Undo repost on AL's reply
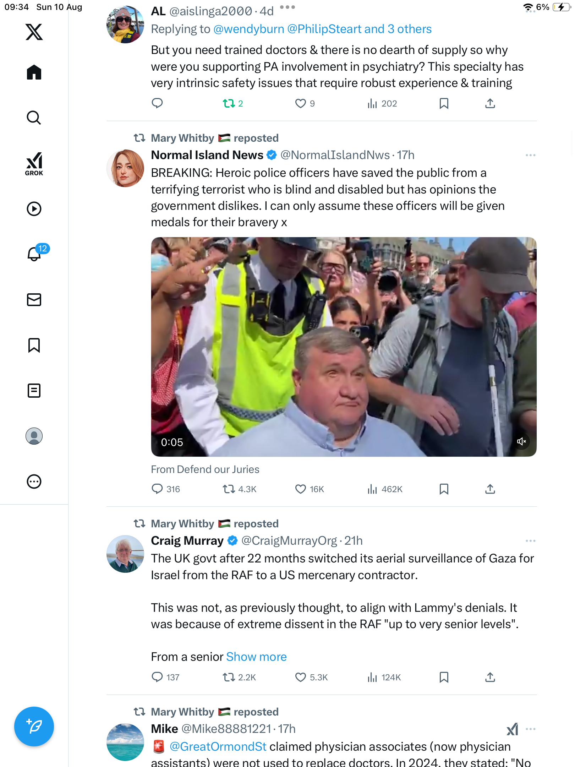 pos(229,103)
